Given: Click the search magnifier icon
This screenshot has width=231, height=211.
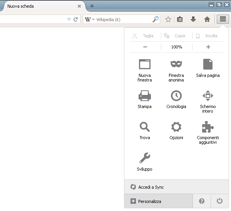Looking at the screenshot, I should pos(156,19).
